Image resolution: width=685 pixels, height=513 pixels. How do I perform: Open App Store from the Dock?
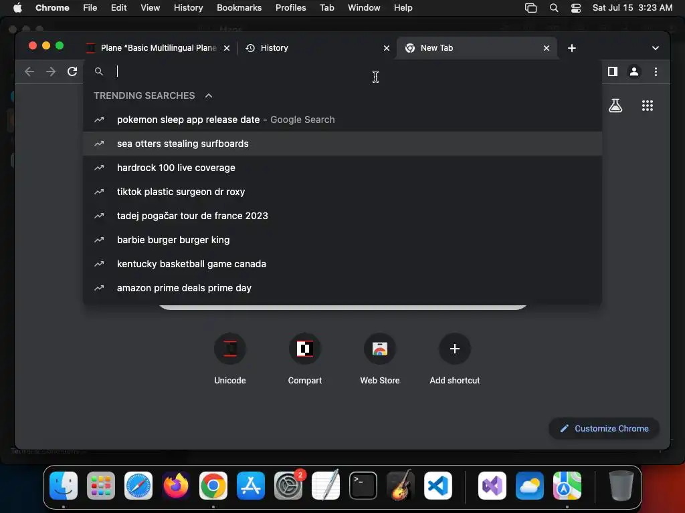(251, 486)
